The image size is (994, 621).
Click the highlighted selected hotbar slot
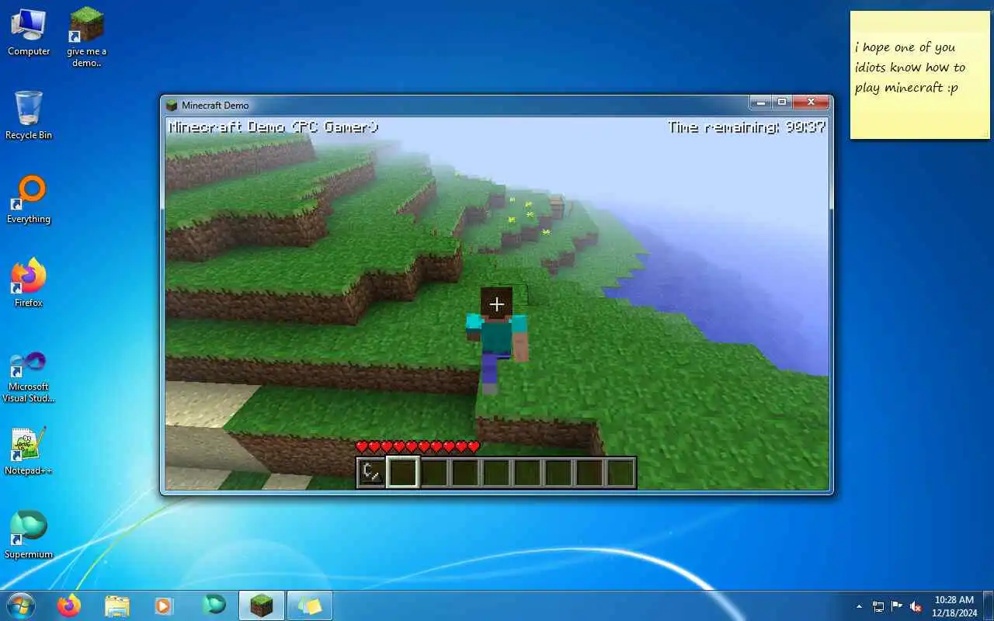[x=403, y=472]
